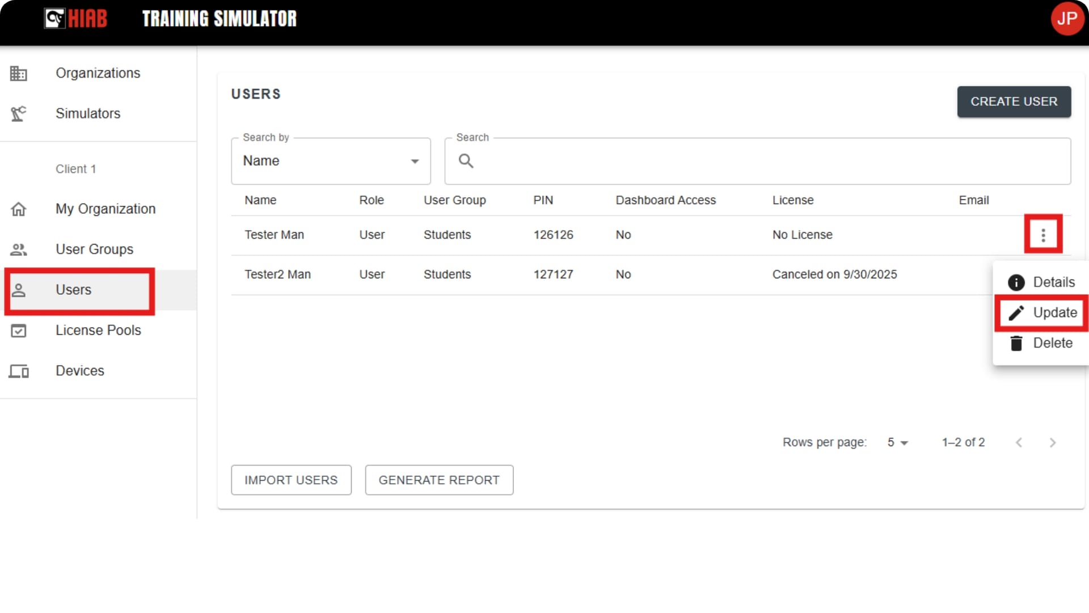1089x613 pixels.
Task: Click the Details info icon
Action: (1016, 282)
